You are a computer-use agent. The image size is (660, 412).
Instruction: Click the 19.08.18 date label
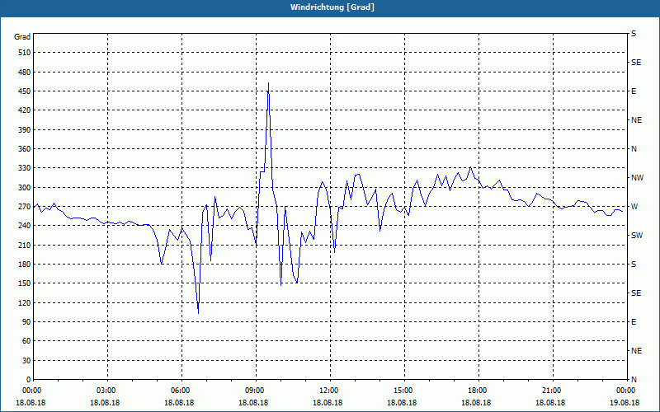[625, 403]
